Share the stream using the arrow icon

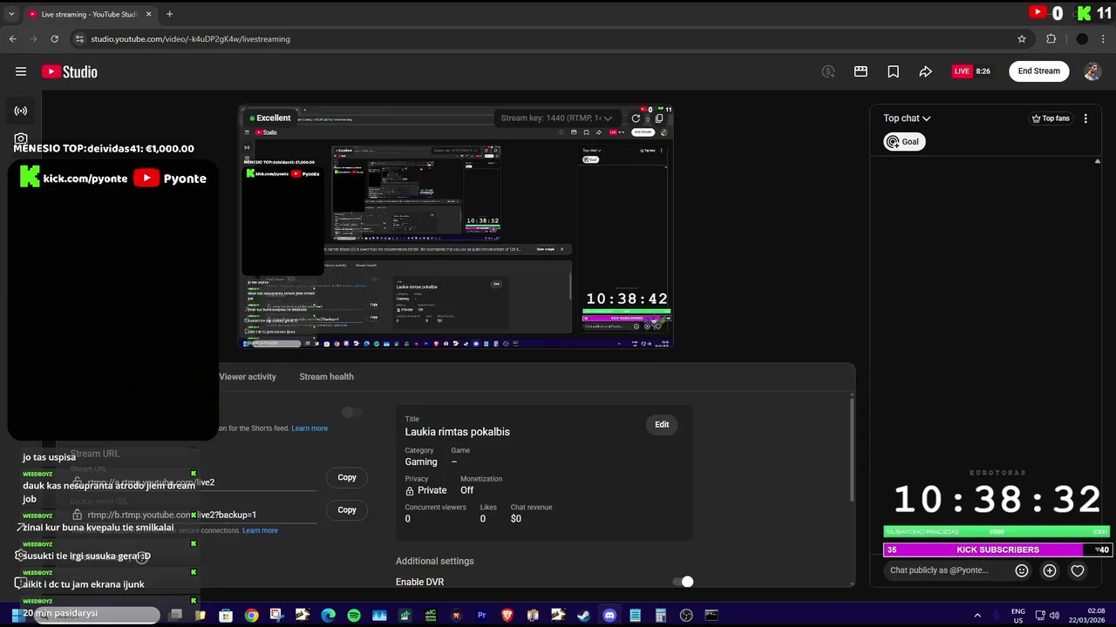click(925, 71)
